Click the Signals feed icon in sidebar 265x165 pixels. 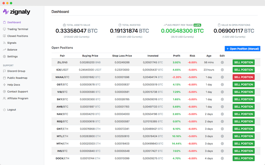[4, 43]
